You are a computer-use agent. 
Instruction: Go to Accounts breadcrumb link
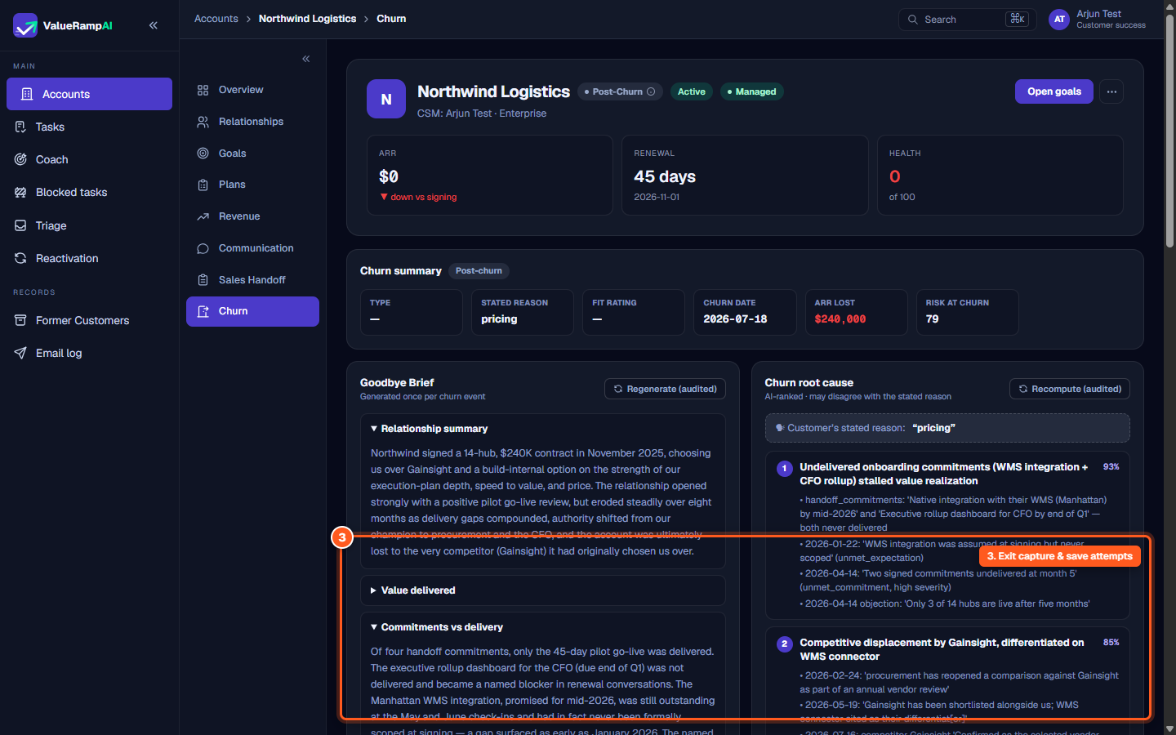216,19
